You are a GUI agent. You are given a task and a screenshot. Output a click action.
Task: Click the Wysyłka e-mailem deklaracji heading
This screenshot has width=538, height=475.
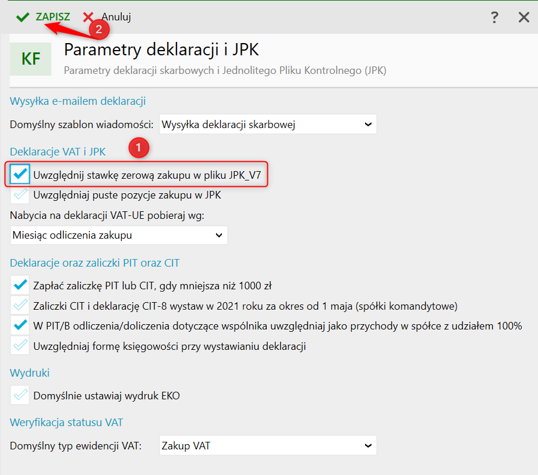pyautogui.click(x=77, y=101)
